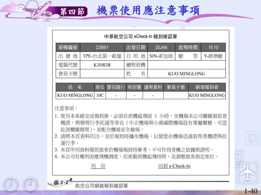Viewport: 261px width, 195px height.
Task: Click flight number cell CI0661
Action: [x=102, y=47]
